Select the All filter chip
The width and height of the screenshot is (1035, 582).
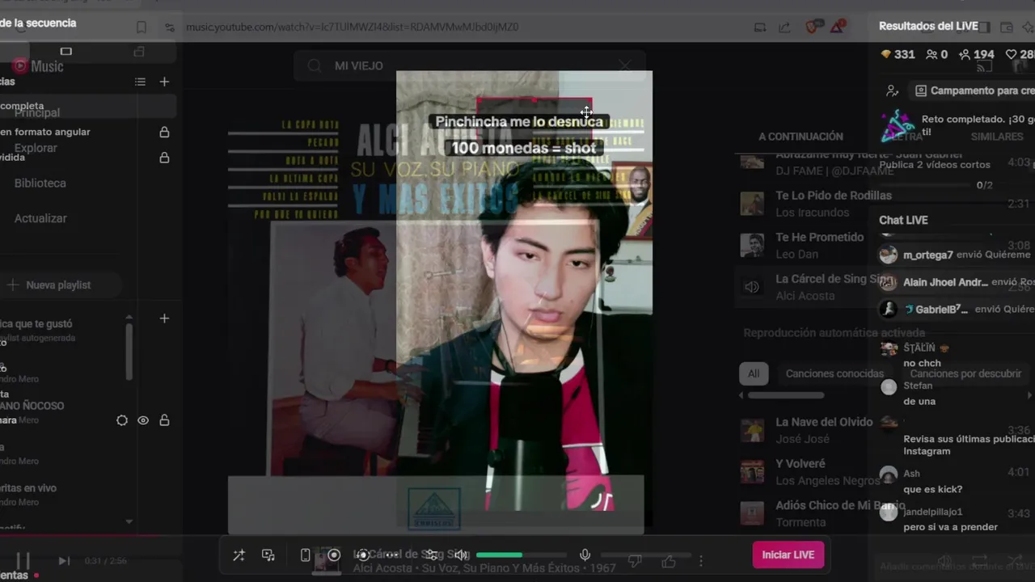pyautogui.click(x=754, y=373)
